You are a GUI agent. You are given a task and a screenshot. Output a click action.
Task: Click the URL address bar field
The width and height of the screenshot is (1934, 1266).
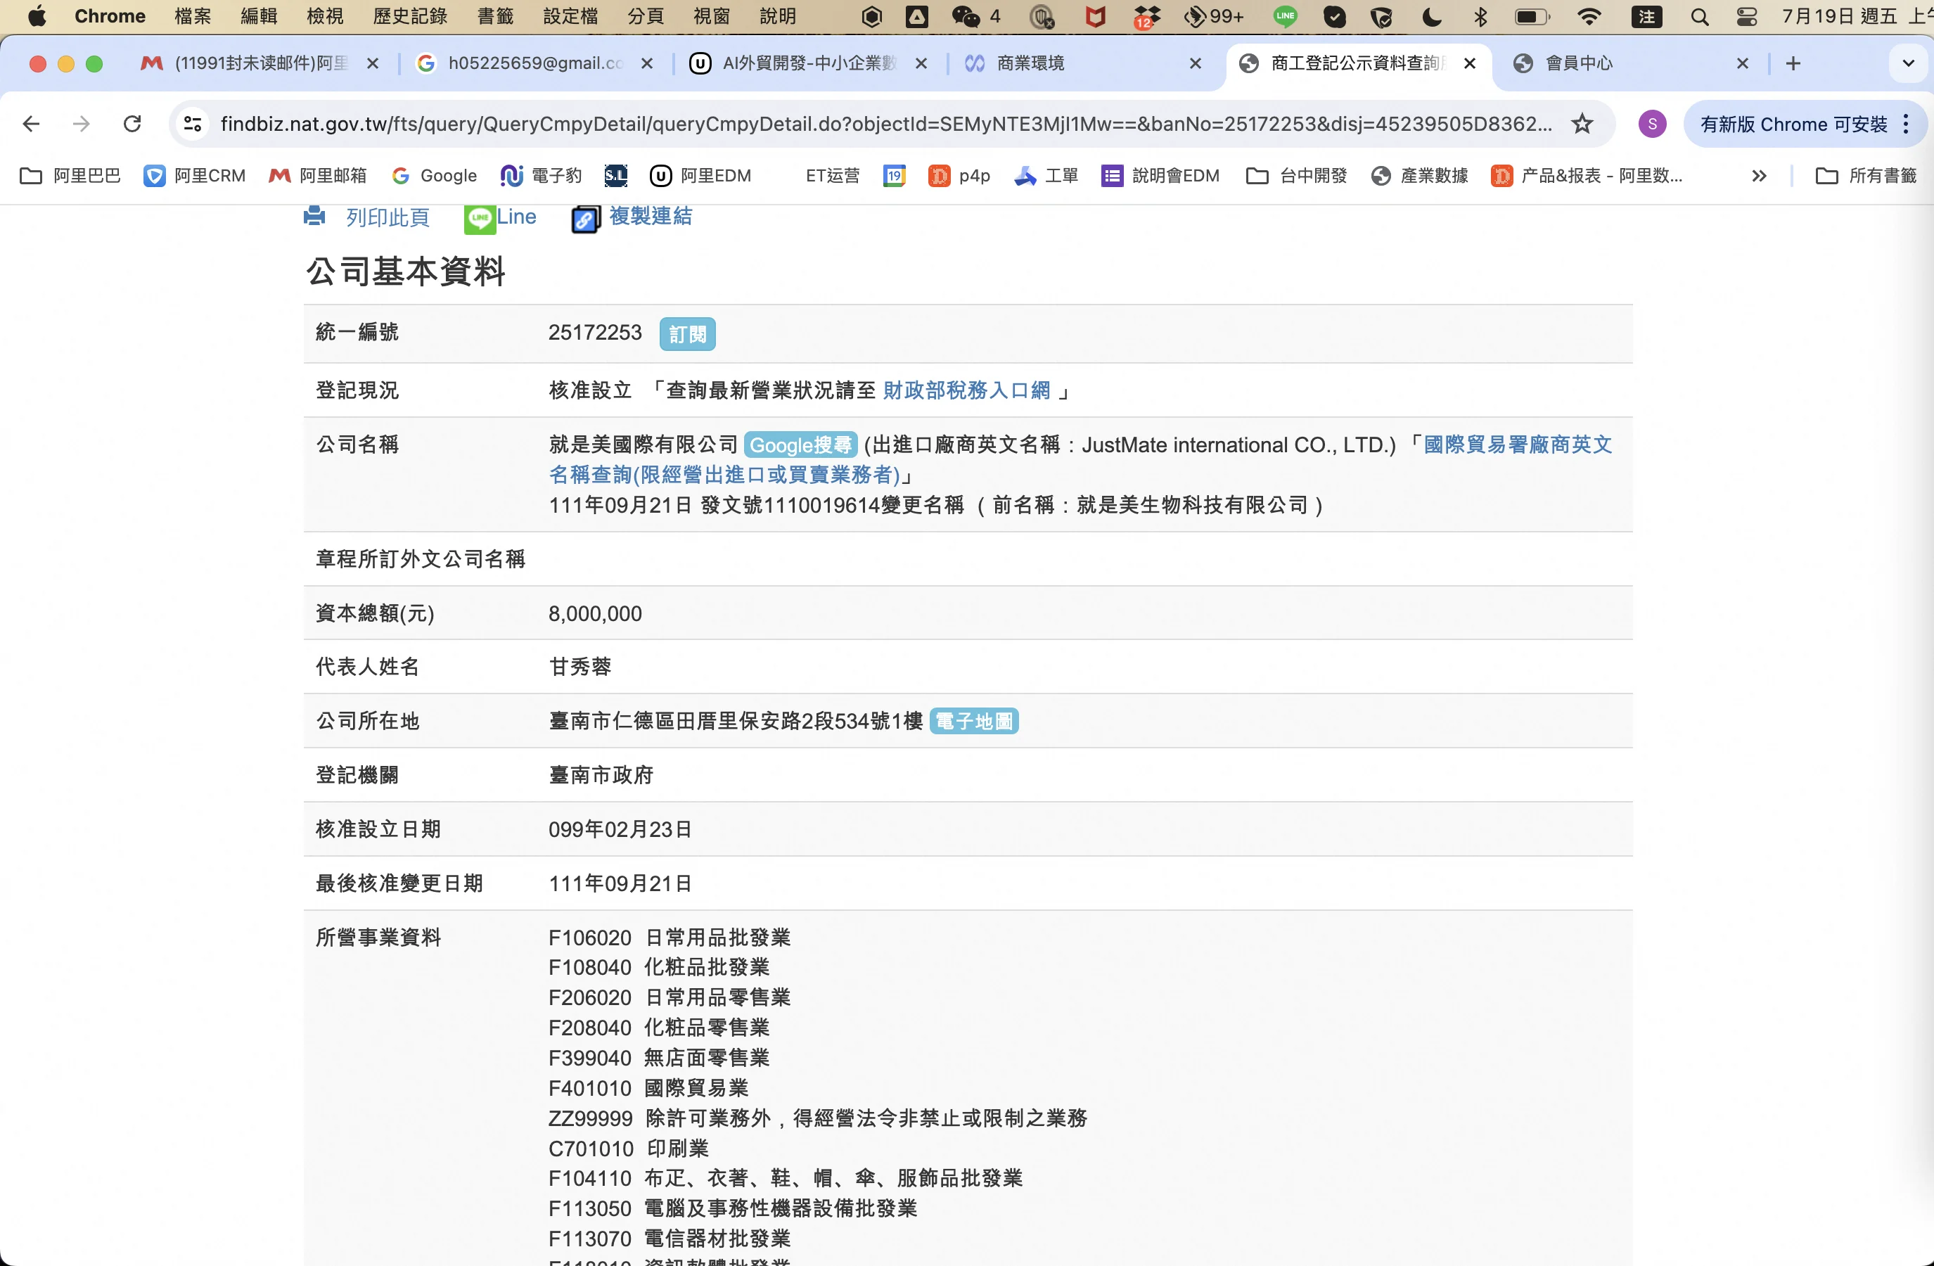coord(885,124)
